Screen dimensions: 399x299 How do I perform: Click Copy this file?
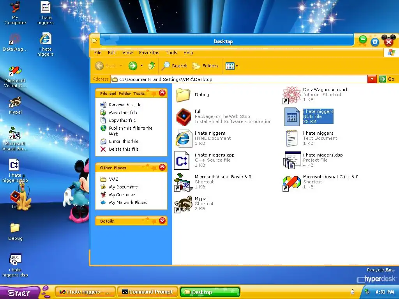tap(122, 120)
